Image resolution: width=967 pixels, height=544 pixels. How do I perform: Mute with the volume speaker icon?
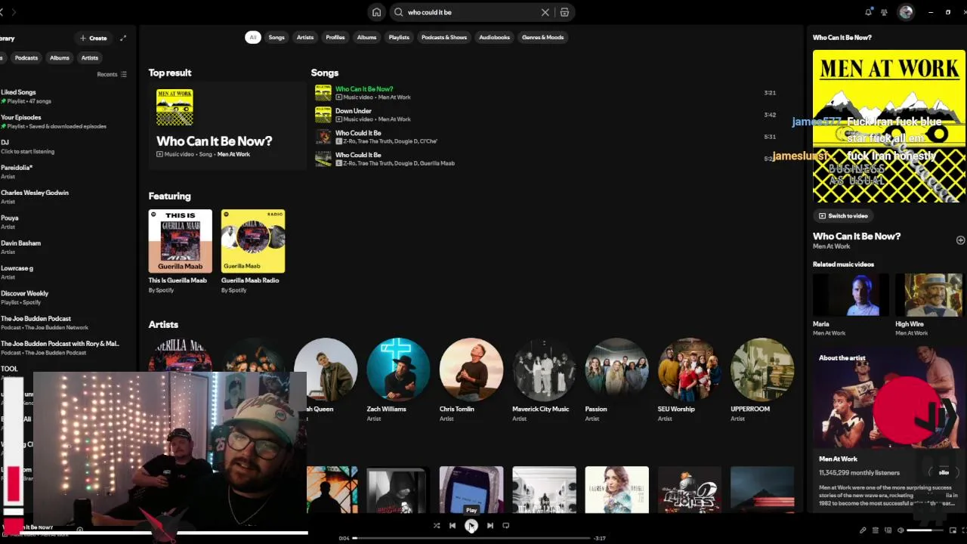pyautogui.click(x=901, y=530)
